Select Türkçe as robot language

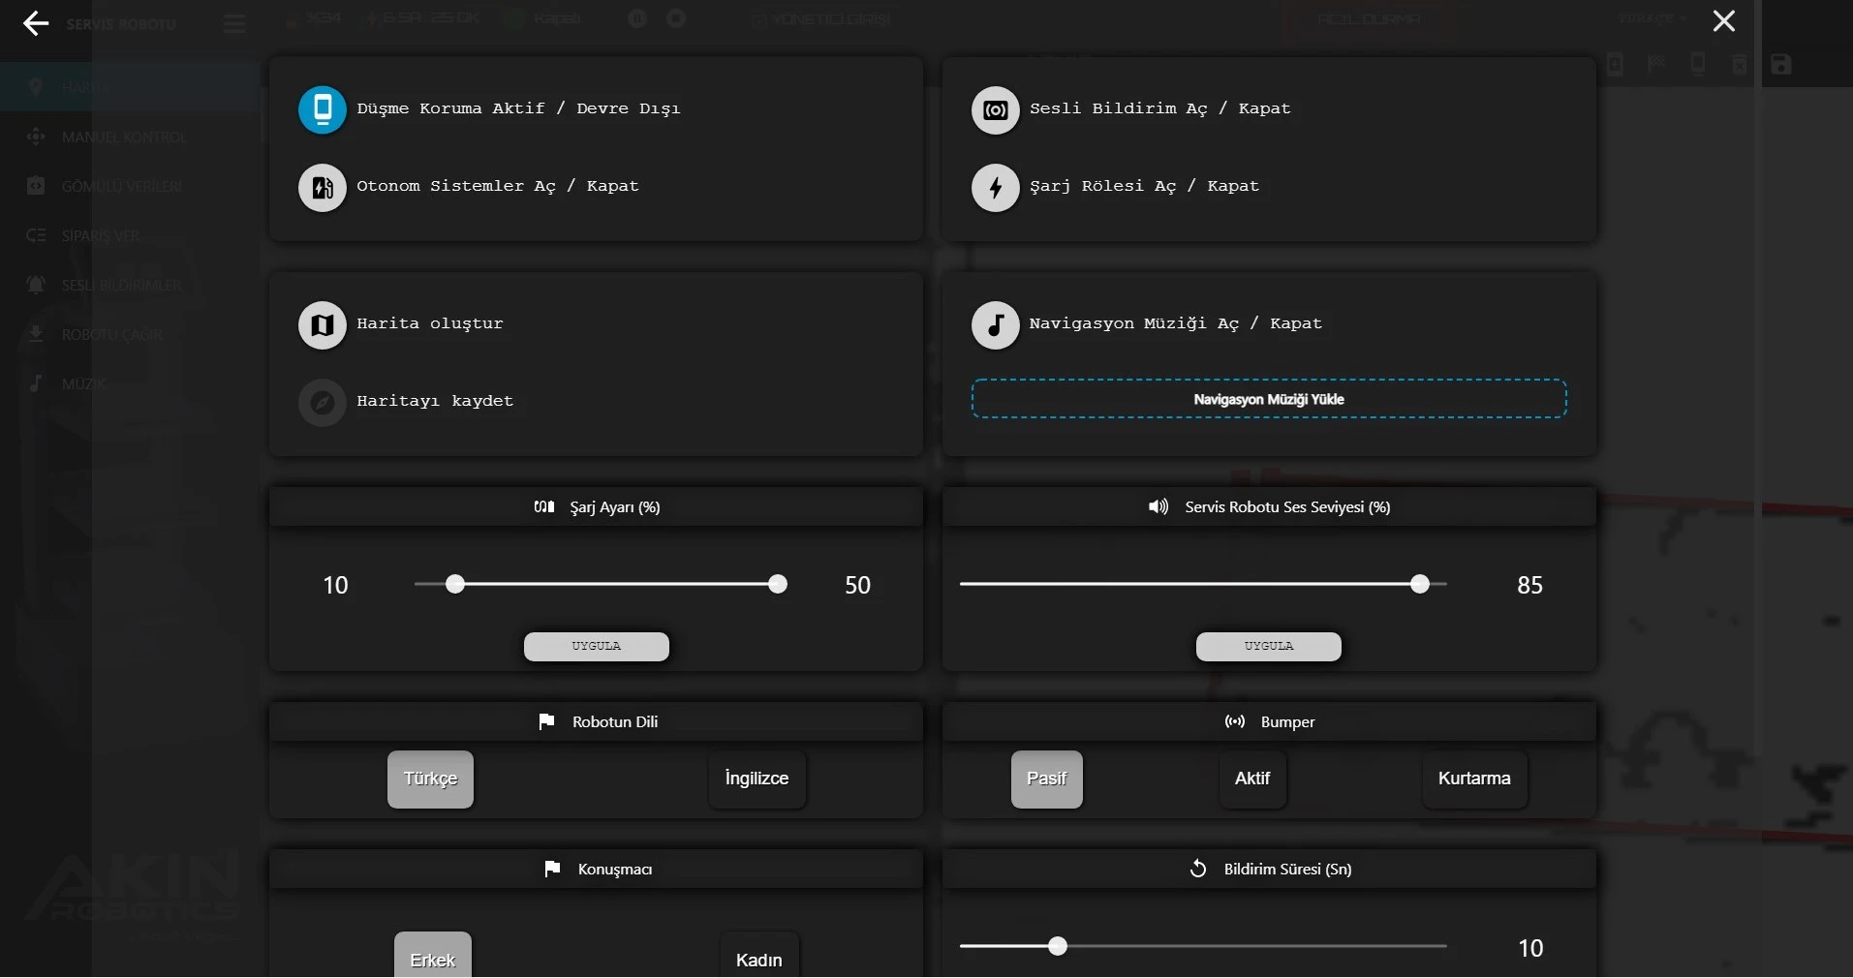pyautogui.click(x=430, y=779)
